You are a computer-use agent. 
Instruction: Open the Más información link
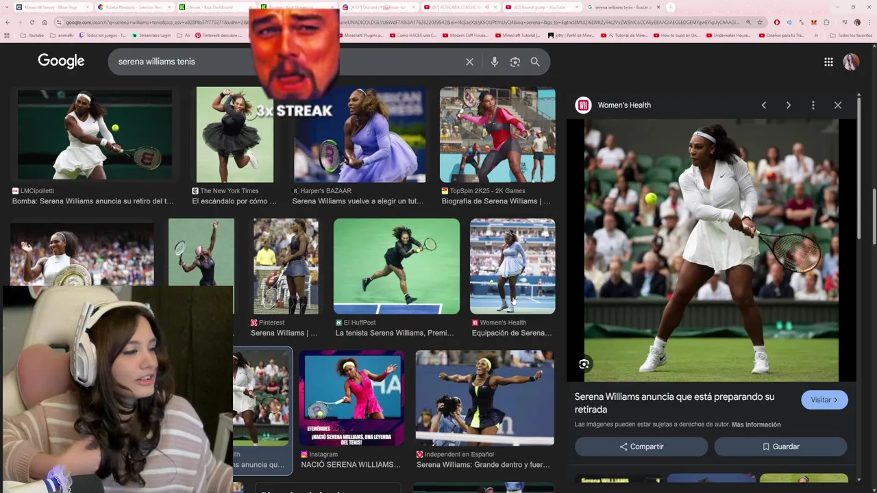point(756,425)
